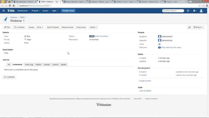Switch to the Builds tab

click(x=64, y=65)
